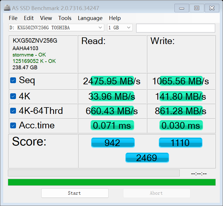Disable the 4K-64Thrd test checkbox

pyautogui.click(x=13, y=111)
